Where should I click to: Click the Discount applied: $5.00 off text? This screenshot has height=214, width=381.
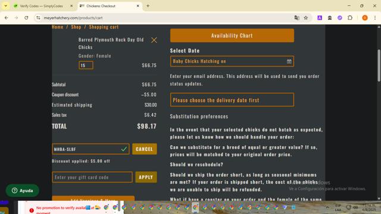pos(81,161)
